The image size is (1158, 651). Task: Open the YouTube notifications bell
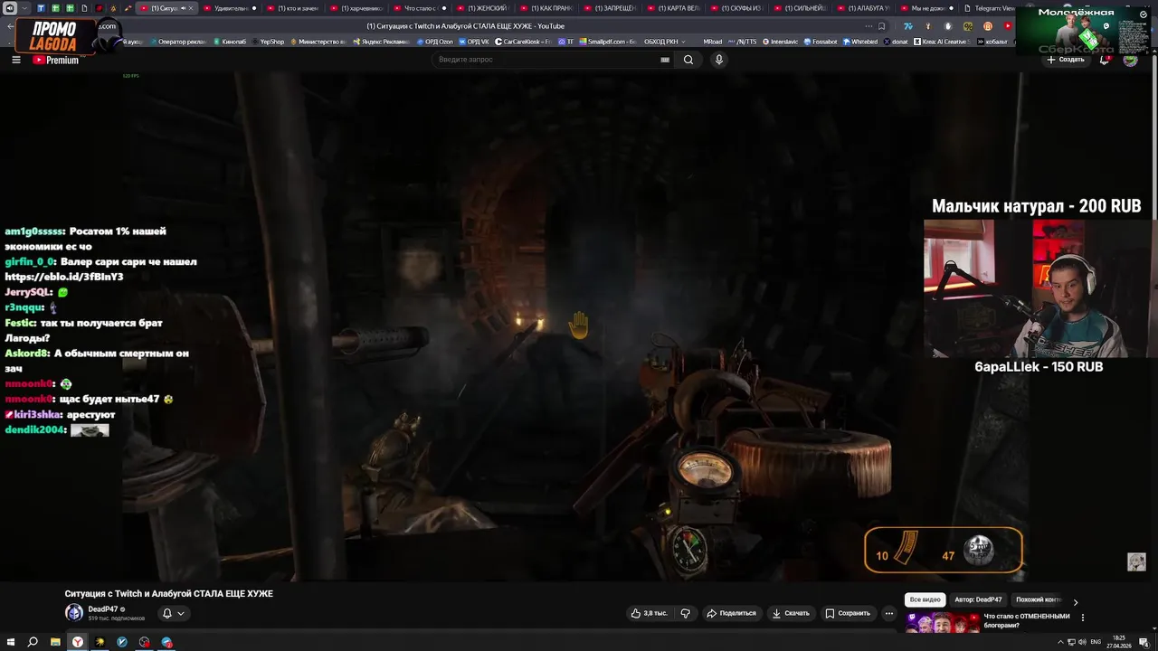click(1106, 60)
